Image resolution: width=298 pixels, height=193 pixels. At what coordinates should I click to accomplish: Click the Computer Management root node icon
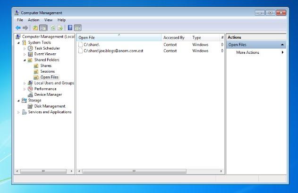18,37
